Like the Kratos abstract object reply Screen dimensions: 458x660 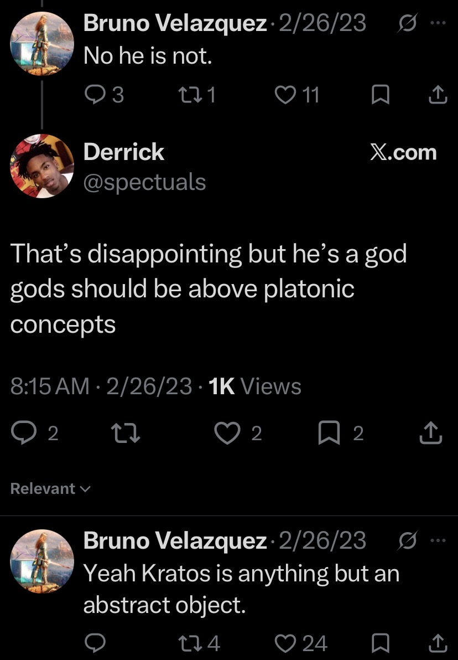[x=285, y=643]
